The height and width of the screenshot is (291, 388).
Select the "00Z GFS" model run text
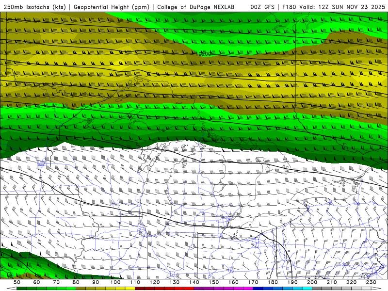pos(262,7)
